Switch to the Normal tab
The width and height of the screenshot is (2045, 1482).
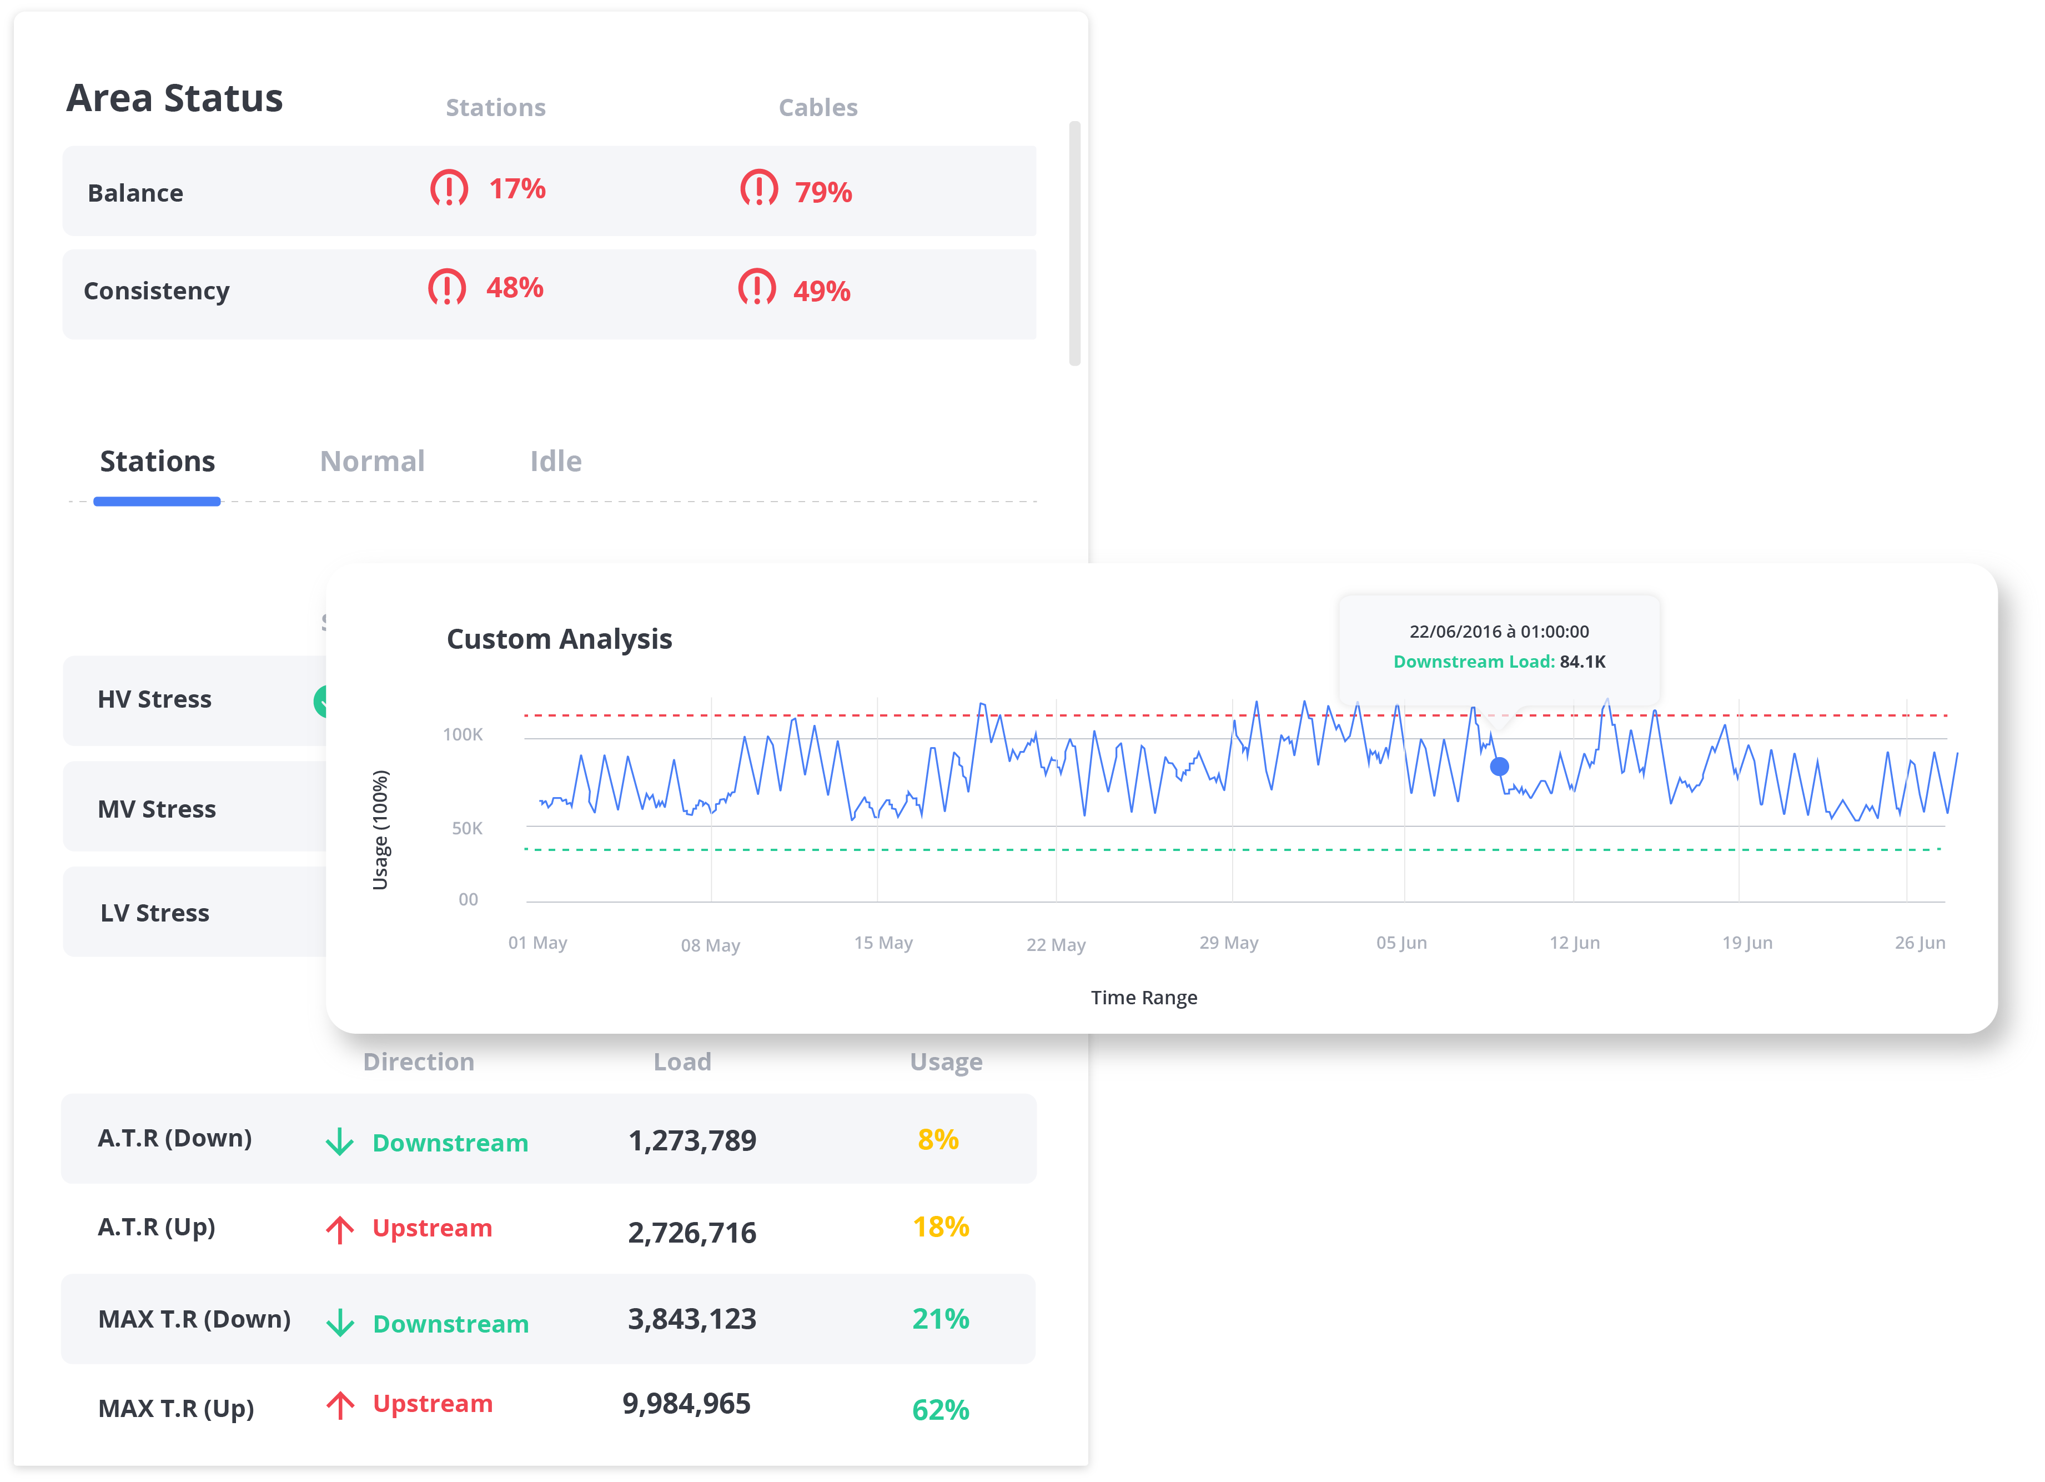[371, 462]
